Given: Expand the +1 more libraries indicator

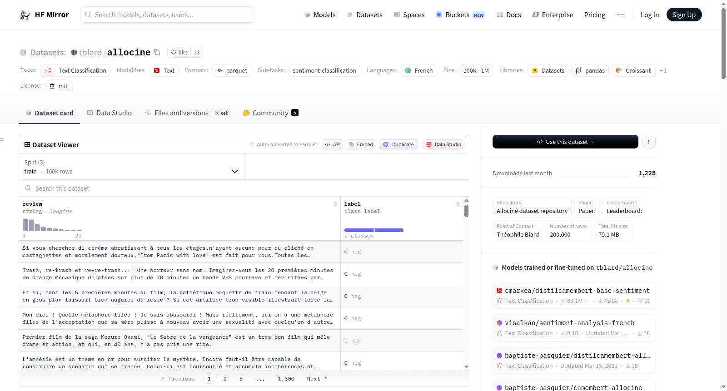Looking at the screenshot, I should 663,70.
